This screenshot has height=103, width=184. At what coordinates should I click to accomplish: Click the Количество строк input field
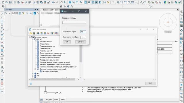pos(83,31)
